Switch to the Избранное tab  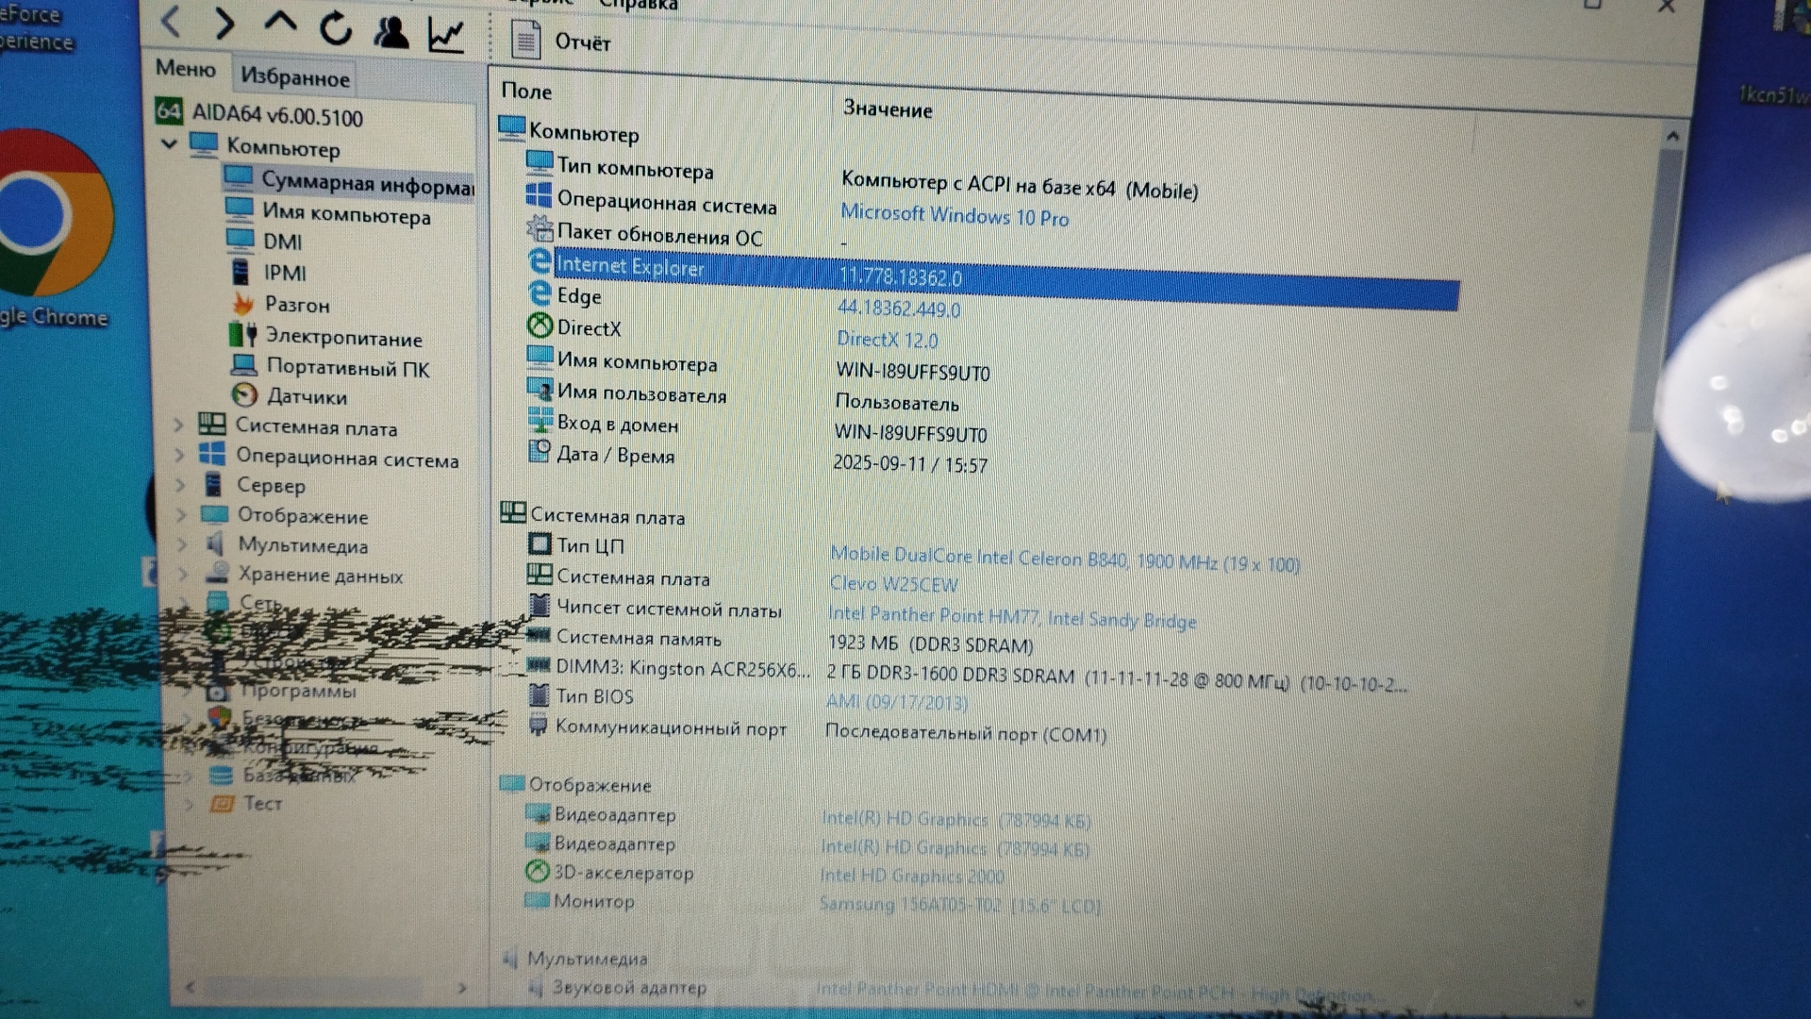[x=294, y=76]
